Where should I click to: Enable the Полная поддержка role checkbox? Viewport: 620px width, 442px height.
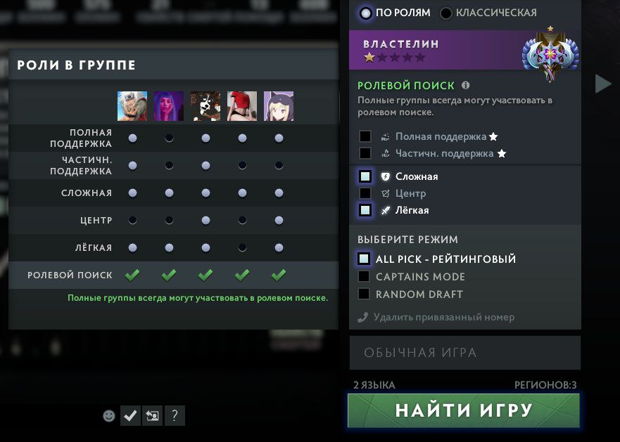coord(365,136)
